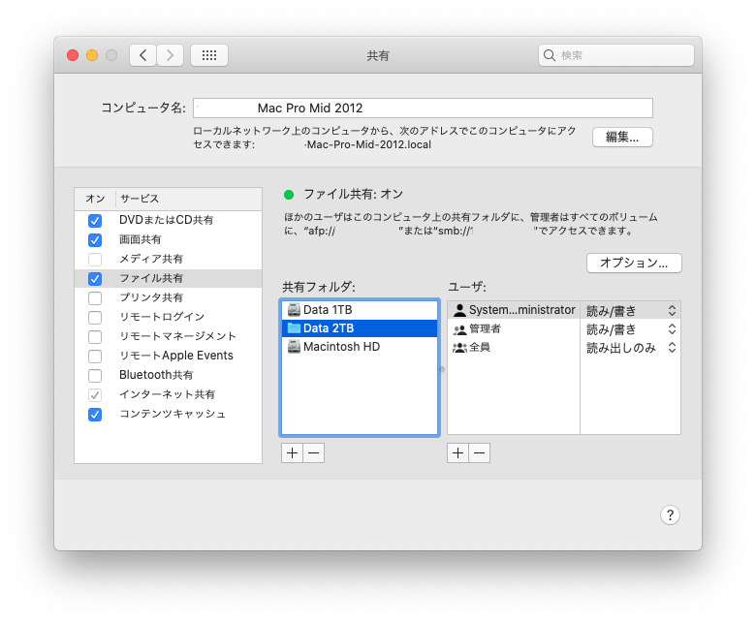Click the 編集… button
This screenshot has height=622, width=756.
(622, 138)
